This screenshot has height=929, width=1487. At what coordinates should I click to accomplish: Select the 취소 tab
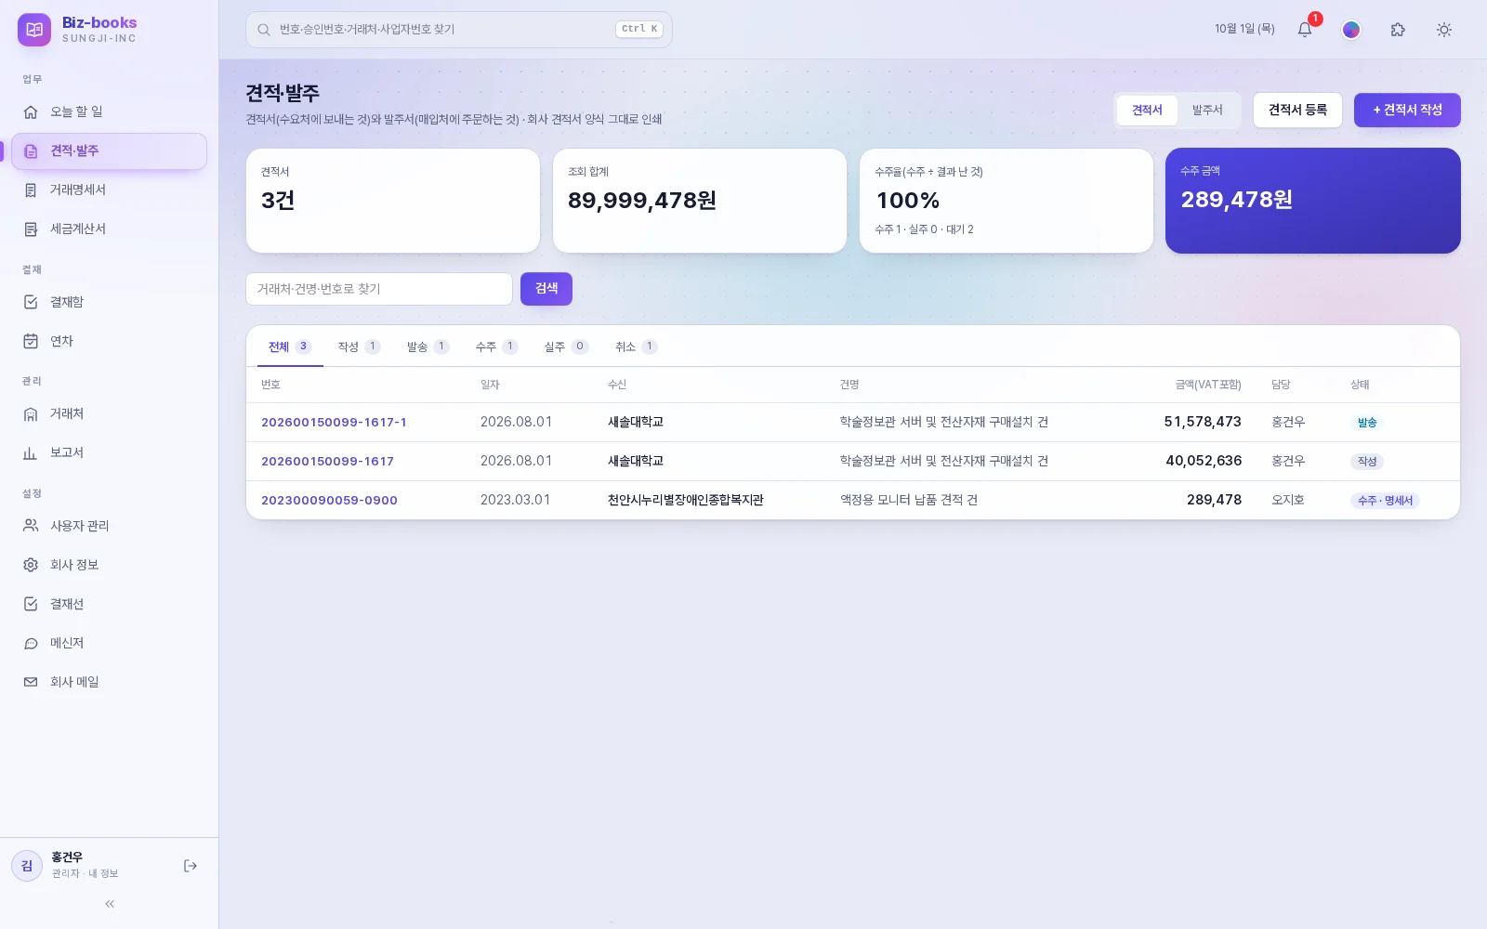tap(636, 347)
